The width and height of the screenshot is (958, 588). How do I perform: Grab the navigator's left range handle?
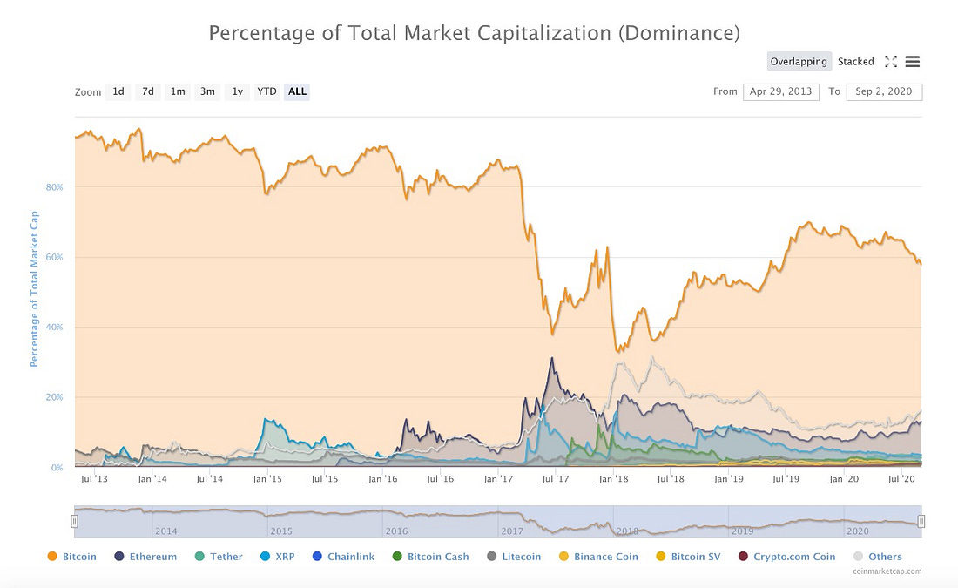click(75, 522)
